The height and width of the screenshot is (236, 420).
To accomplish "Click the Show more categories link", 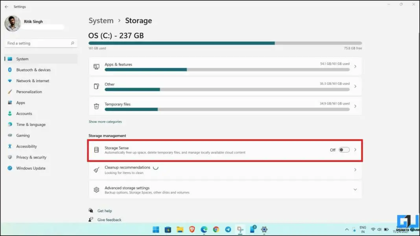I will click(105, 122).
